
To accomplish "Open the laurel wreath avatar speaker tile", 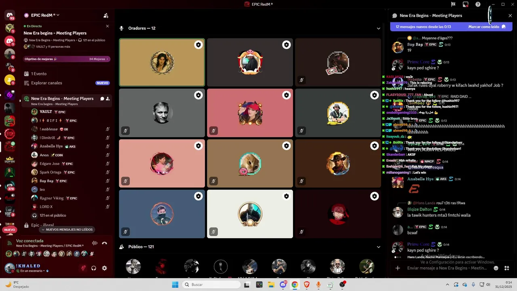I will [162, 63].
